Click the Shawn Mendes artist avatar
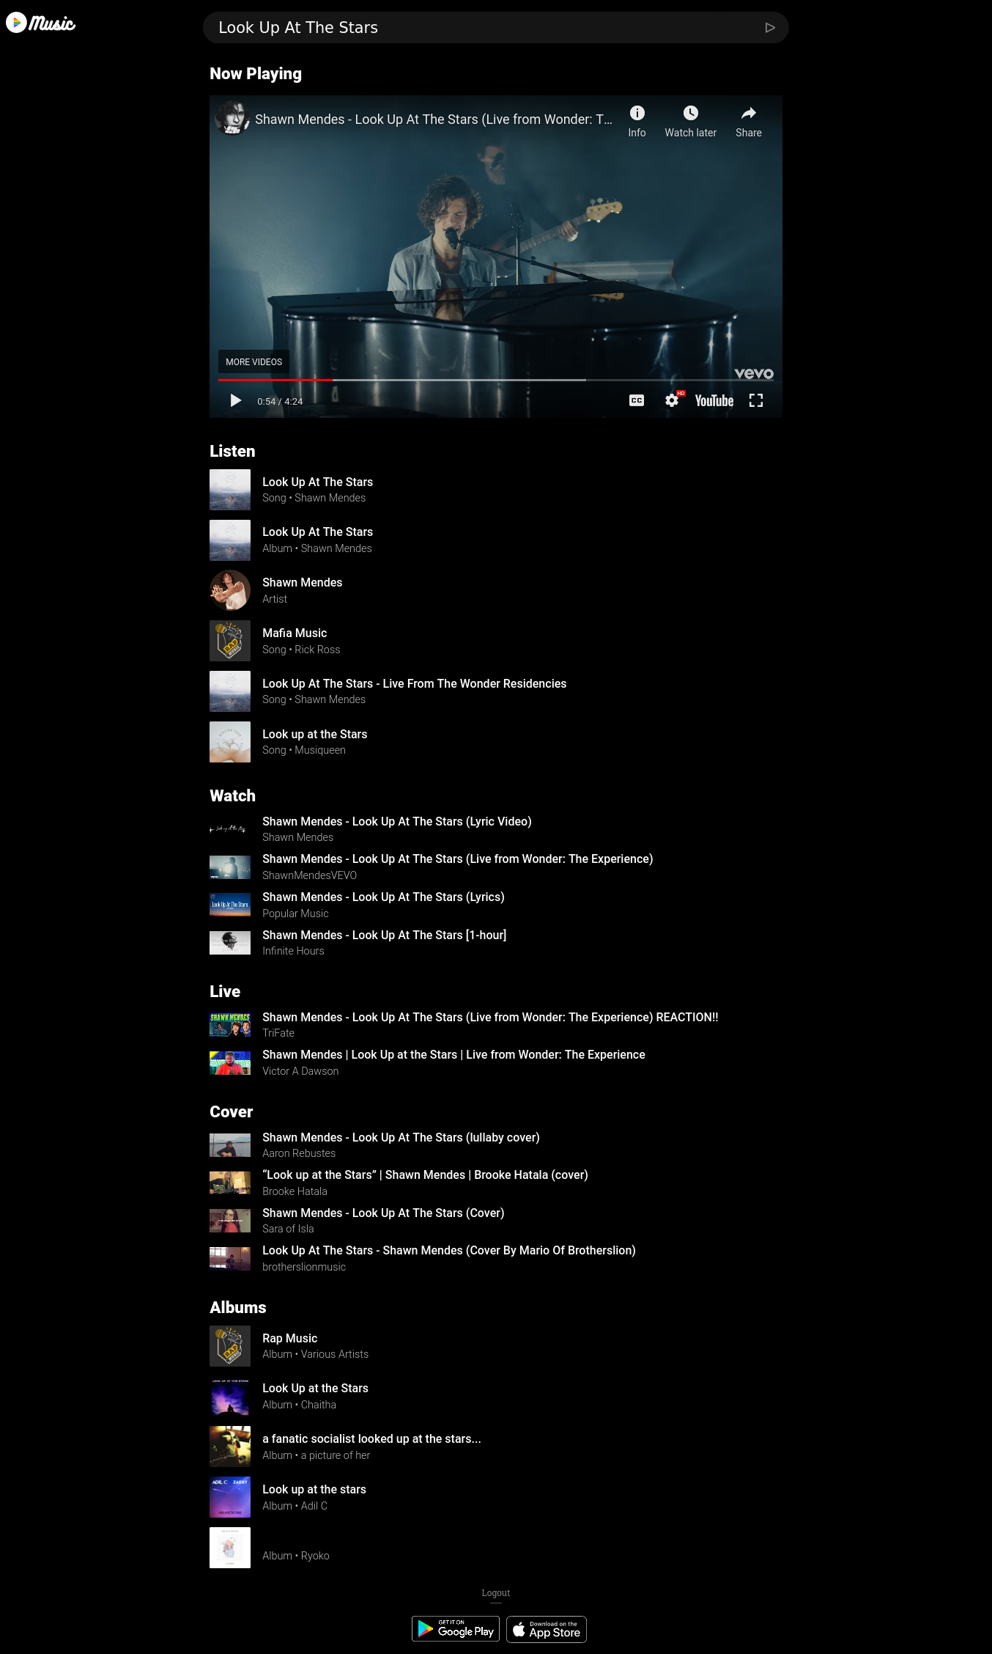992x1654 pixels. pos(230,591)
